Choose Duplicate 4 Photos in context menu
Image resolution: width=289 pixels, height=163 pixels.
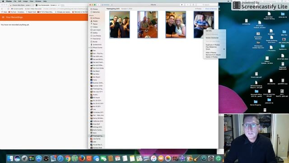[215, 45]
